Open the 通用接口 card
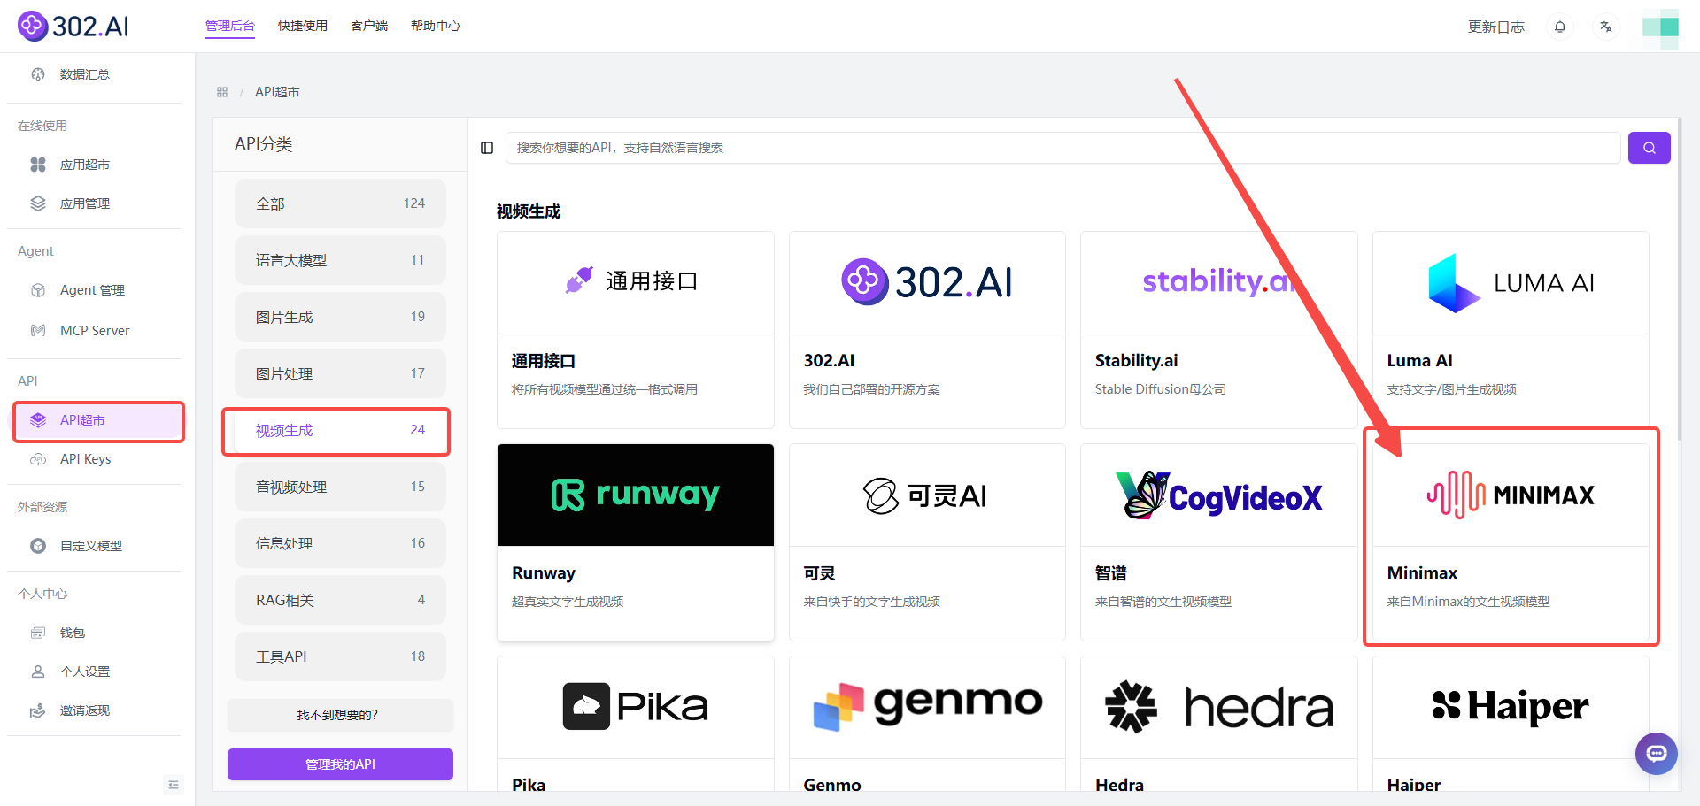Screen dimensions: 1700x806 coord(636,330)
